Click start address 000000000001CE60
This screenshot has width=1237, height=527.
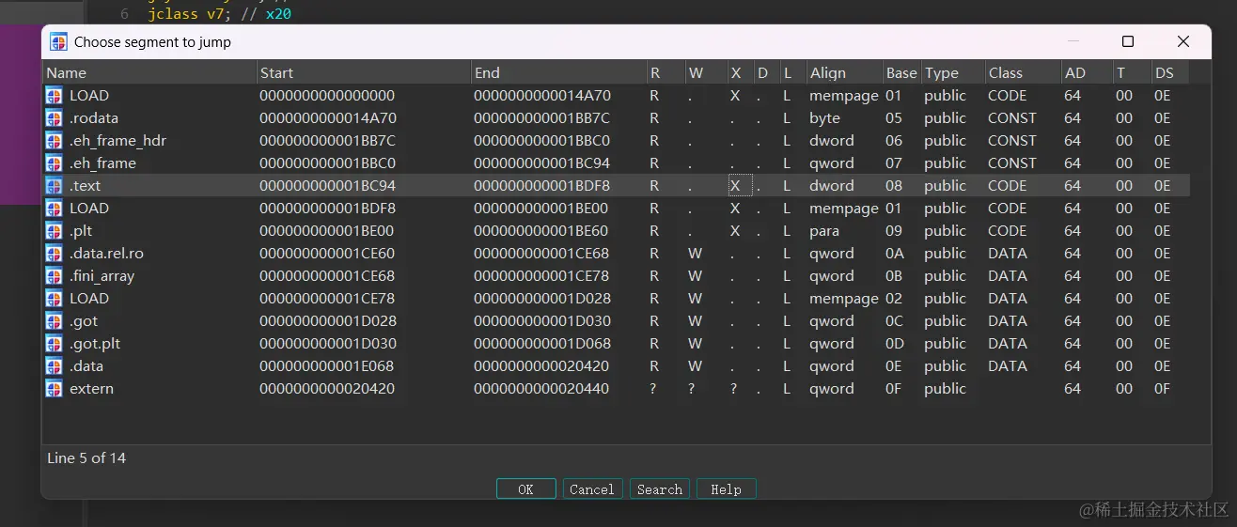[327, 254]
